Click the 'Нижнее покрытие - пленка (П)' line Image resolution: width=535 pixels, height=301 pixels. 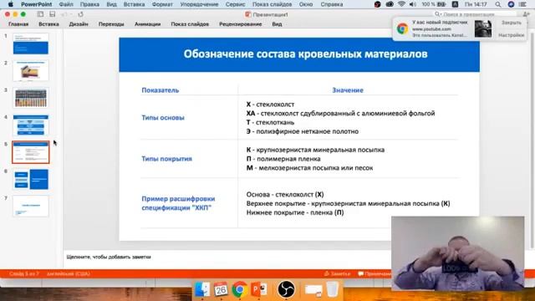(x=295, y=212)
